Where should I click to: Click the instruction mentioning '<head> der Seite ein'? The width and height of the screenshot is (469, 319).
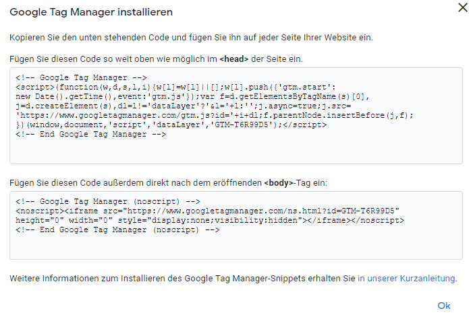[x=156, y=59]
